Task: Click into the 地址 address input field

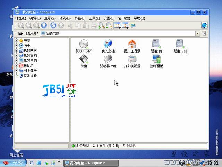Action: click(x=118, y=33)
